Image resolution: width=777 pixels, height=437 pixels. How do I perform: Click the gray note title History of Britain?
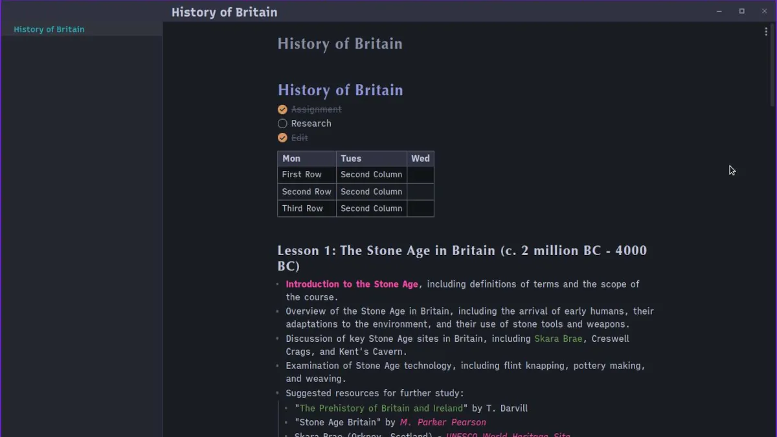click(x=340, y=44)
